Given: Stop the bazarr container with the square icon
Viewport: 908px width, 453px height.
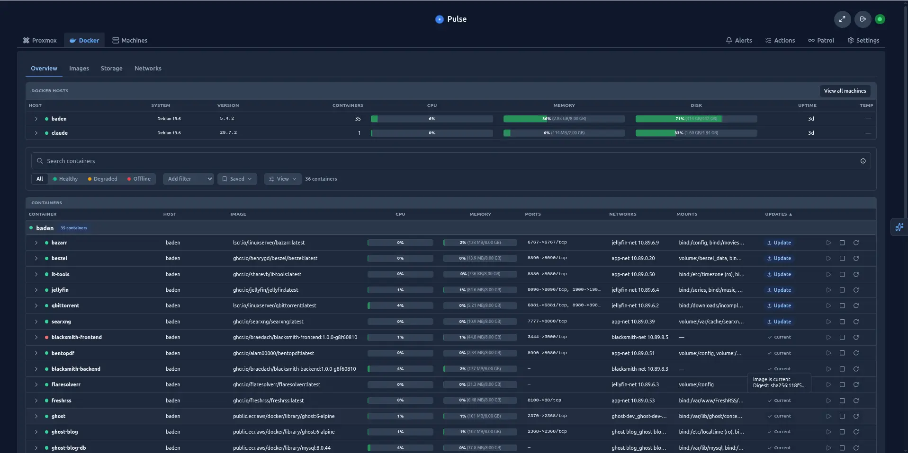Looking at the screenshot, I should point(842,243).
